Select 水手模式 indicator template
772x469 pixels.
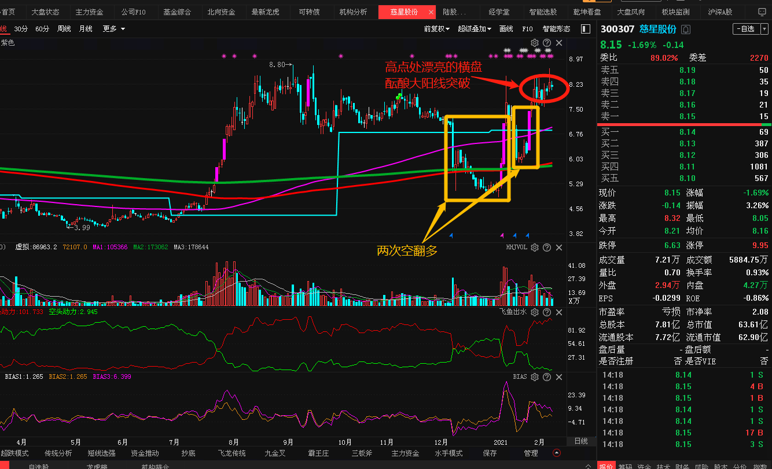point(449,453)
